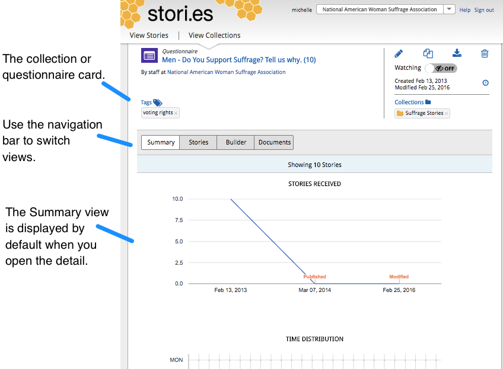Image resolution: width=503 pixels, height=369 pixels.
Task: Click the blue tags icon
Action: pos(158,102)
